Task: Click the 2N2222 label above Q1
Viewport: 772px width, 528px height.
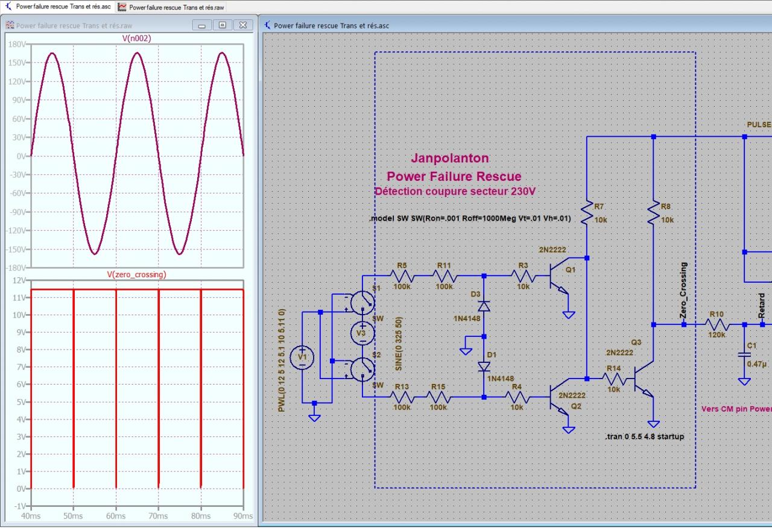Action: point(553,250)
